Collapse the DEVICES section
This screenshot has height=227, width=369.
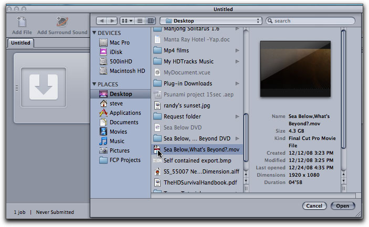94,33
